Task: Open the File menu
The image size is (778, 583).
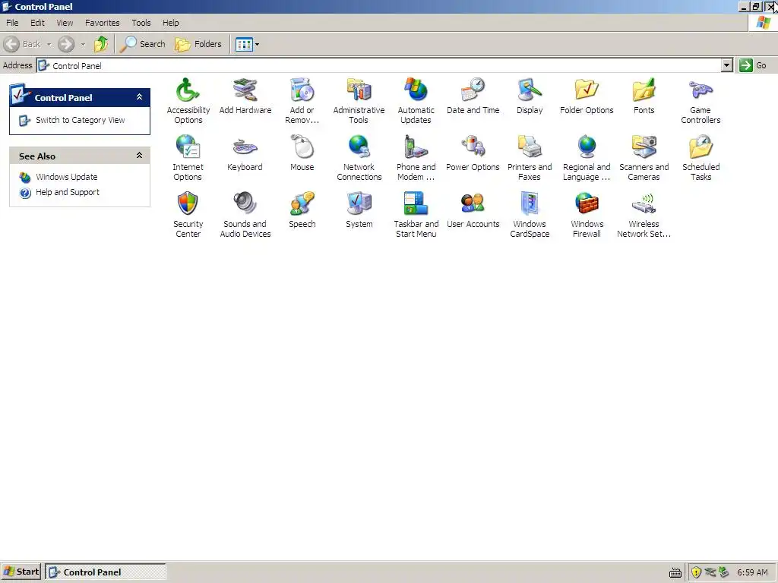Action: click(12, 23)
